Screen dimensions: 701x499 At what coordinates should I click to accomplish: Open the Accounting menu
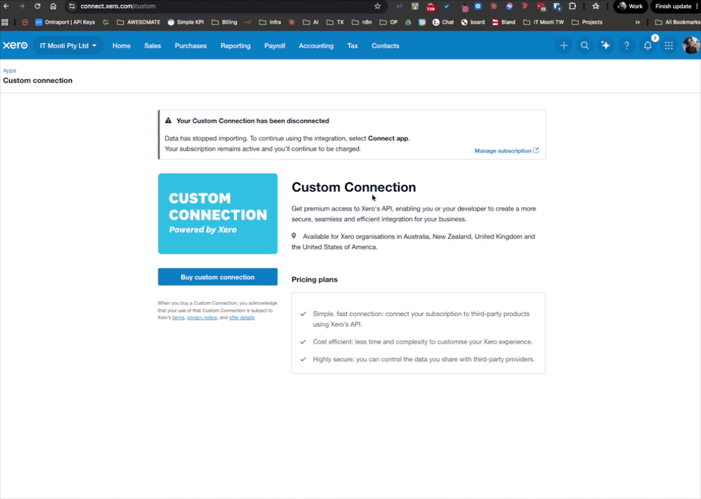(316, 46)
